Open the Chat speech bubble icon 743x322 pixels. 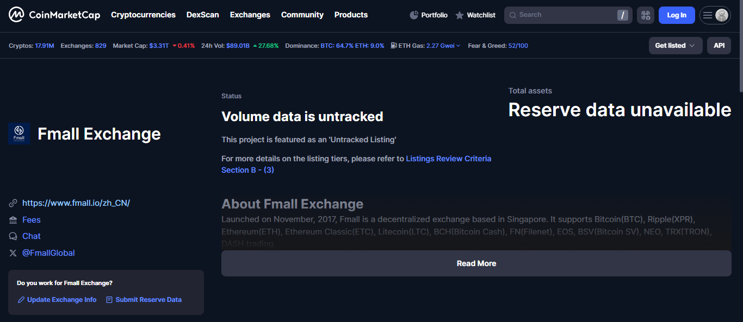13,236
